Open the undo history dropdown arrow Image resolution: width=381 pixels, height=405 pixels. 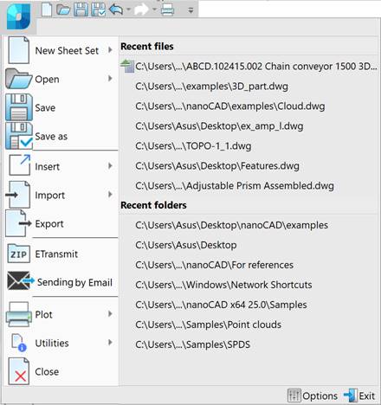[128, 10]
